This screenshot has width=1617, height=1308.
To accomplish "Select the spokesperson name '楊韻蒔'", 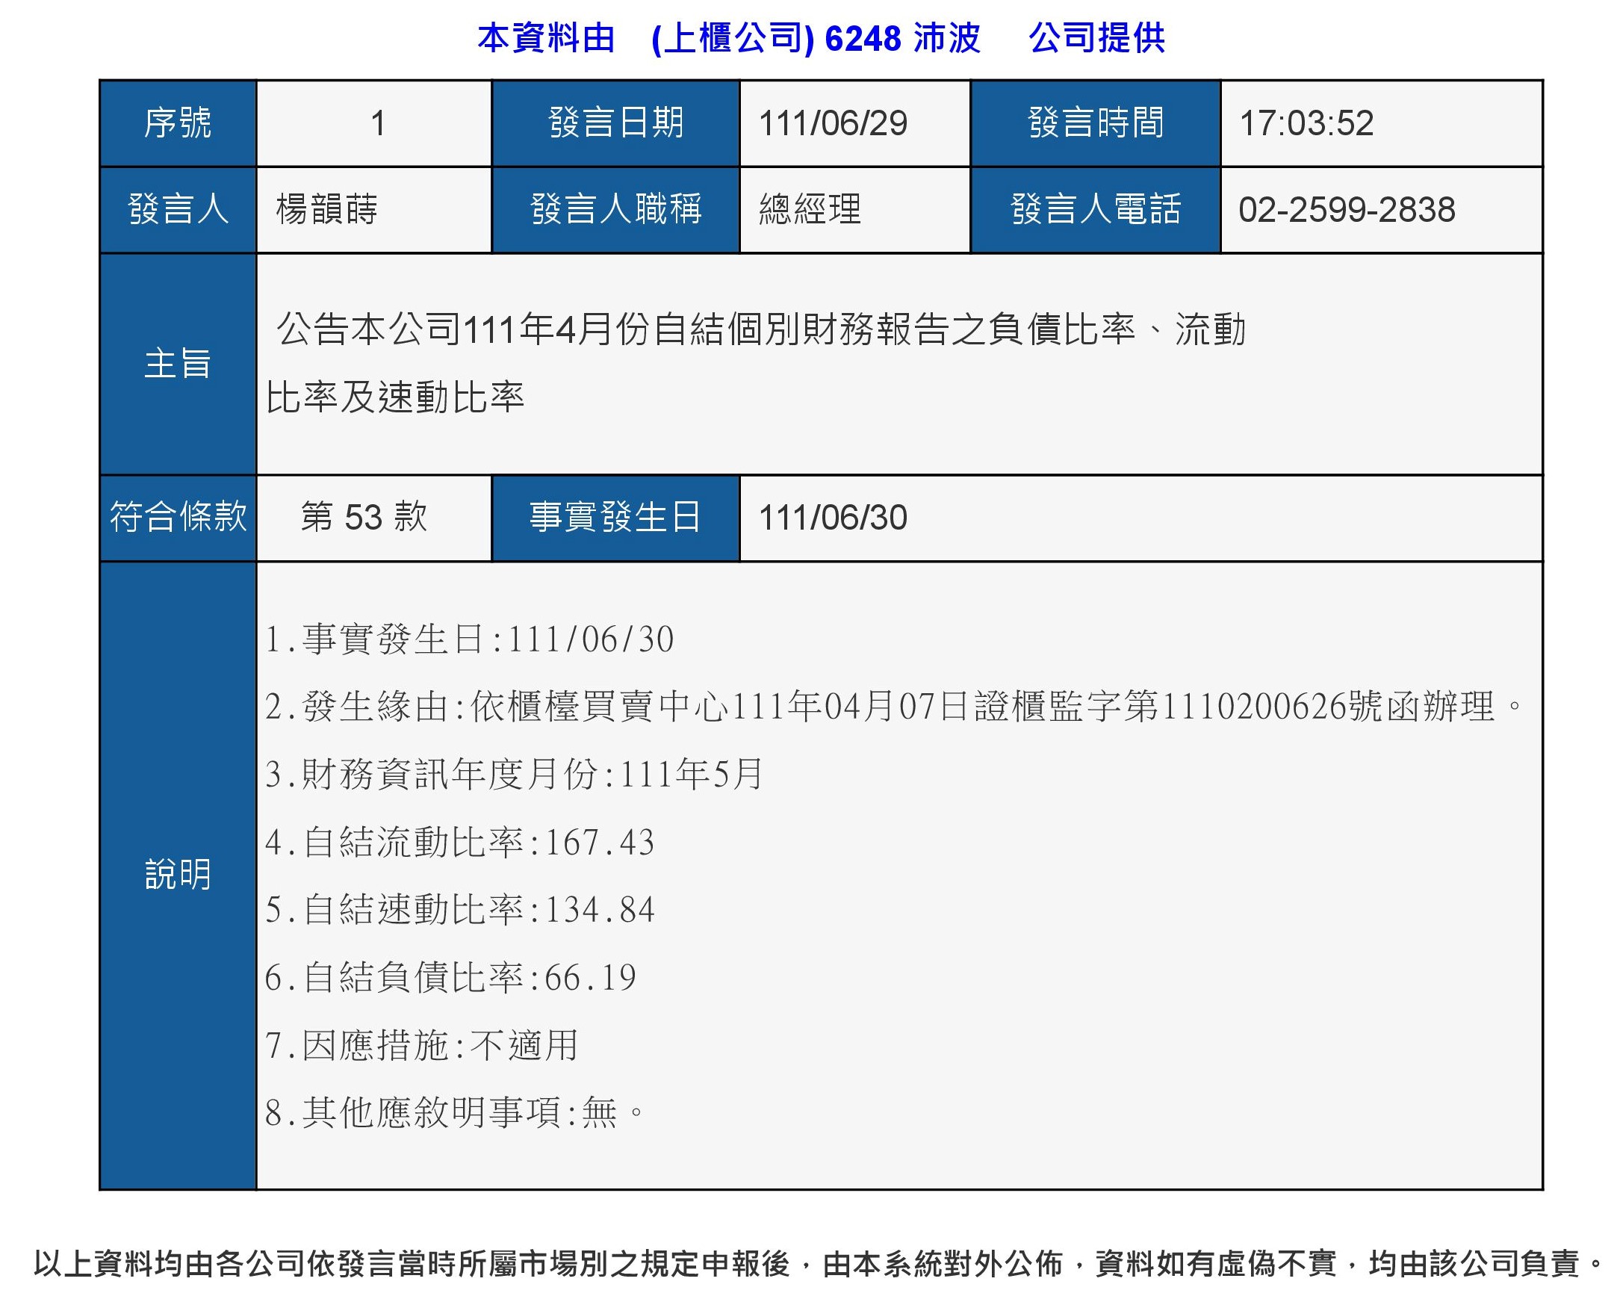I will click(326, 209).
